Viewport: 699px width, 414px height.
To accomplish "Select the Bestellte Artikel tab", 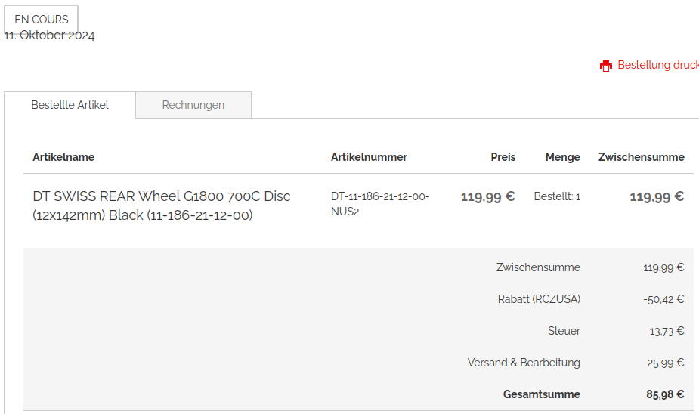I will (x=70, y=105).
